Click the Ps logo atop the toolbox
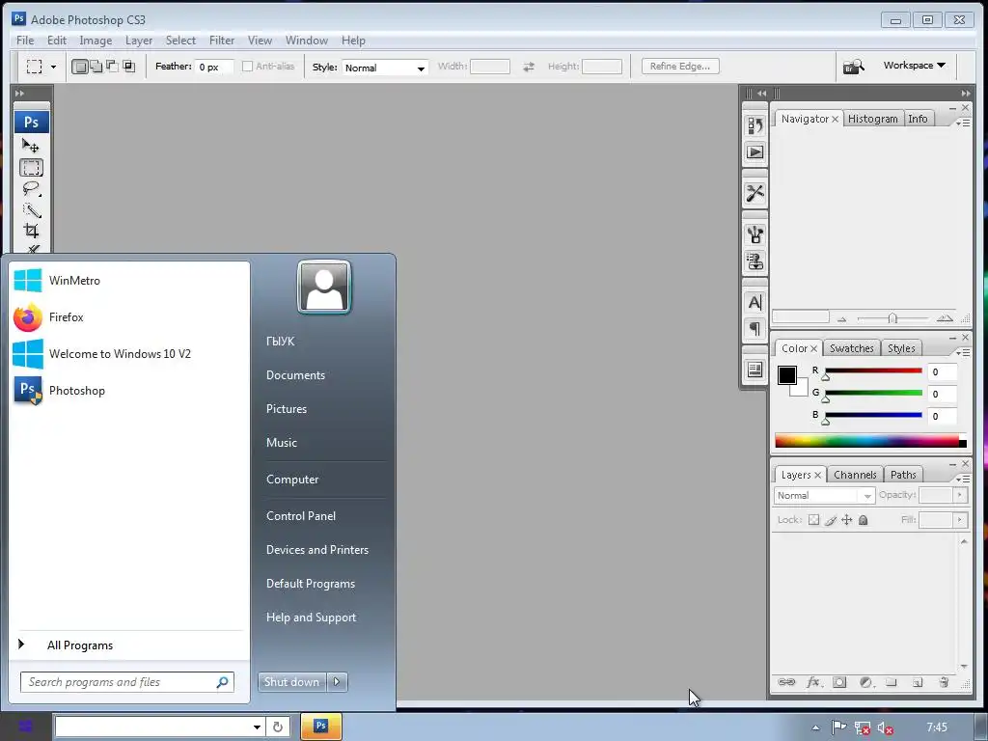The width and height of the screenshot is (988, 741). [31, 122]
